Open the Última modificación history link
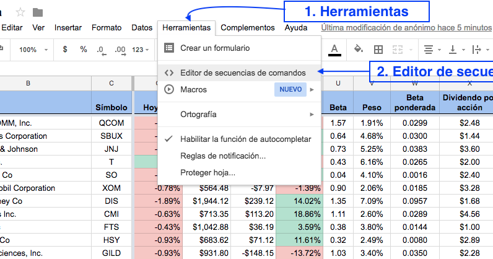This screenshot has width=493, height=259. point(406,28)
